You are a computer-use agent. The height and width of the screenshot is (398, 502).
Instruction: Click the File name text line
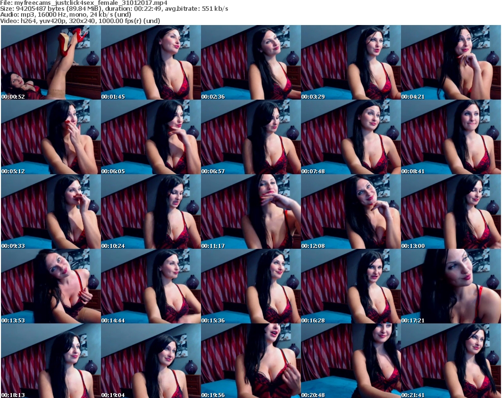[x=84, y=3]
